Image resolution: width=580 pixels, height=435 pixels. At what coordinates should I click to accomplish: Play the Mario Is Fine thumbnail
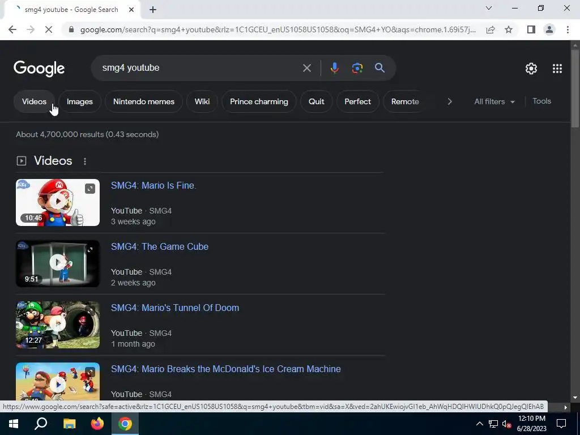[58, 202]
